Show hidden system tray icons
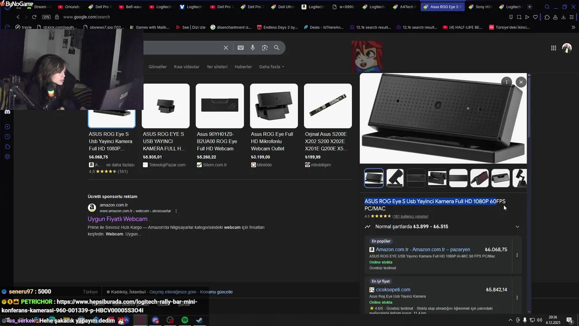Image resolution: width=579 pixels, height=326 pixels. (510, 320)
